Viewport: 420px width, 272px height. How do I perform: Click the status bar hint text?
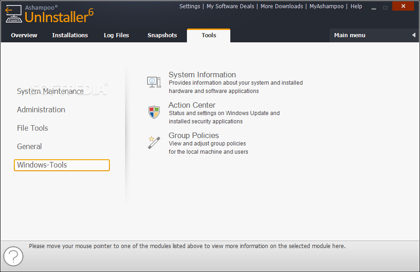(187, 246)
